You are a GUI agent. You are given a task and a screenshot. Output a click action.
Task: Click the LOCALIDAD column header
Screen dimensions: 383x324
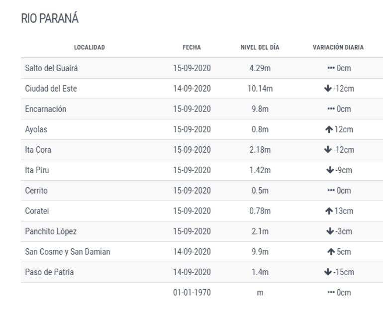(x=90, y=48)
